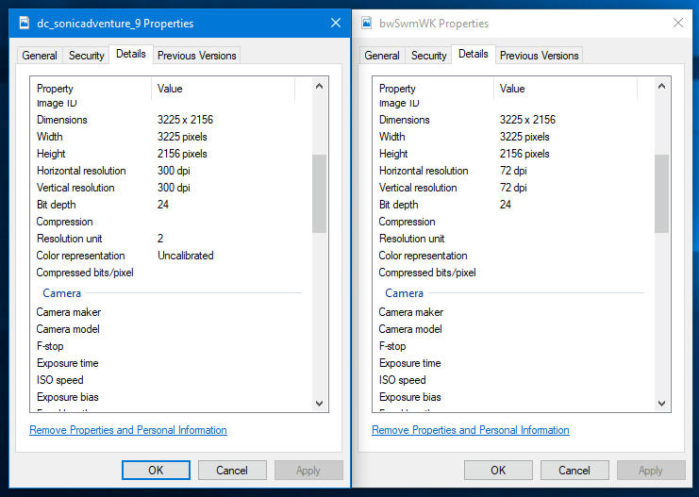Image resolution: width=699 pixels, height=497 pixels.
Task: Open Security tab in dc_sonicadventure_9 dialog
Action: pyautogui.click(x=87, y=56)
